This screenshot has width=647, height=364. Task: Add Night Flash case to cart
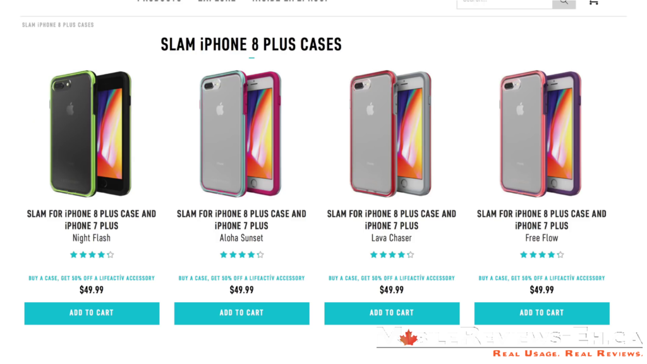pos(92,313)
